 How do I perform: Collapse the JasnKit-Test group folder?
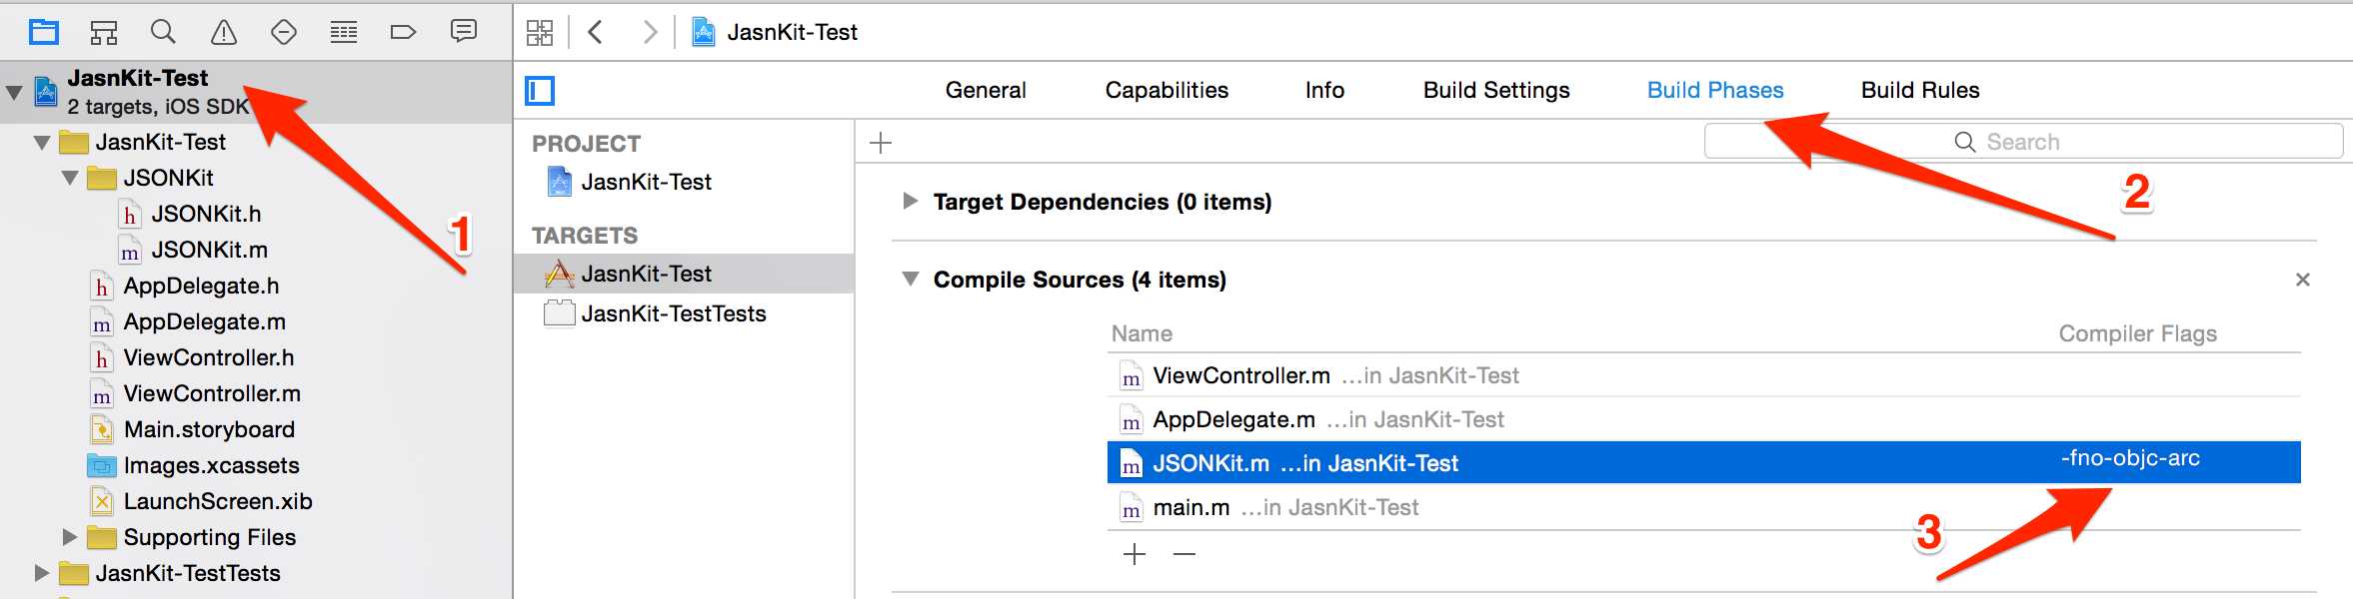(42, 143)
